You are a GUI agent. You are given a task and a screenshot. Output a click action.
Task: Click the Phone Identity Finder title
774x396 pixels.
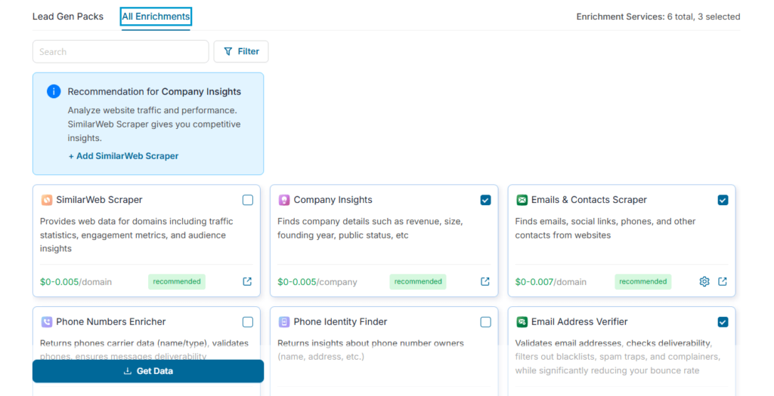coord(341,322)
